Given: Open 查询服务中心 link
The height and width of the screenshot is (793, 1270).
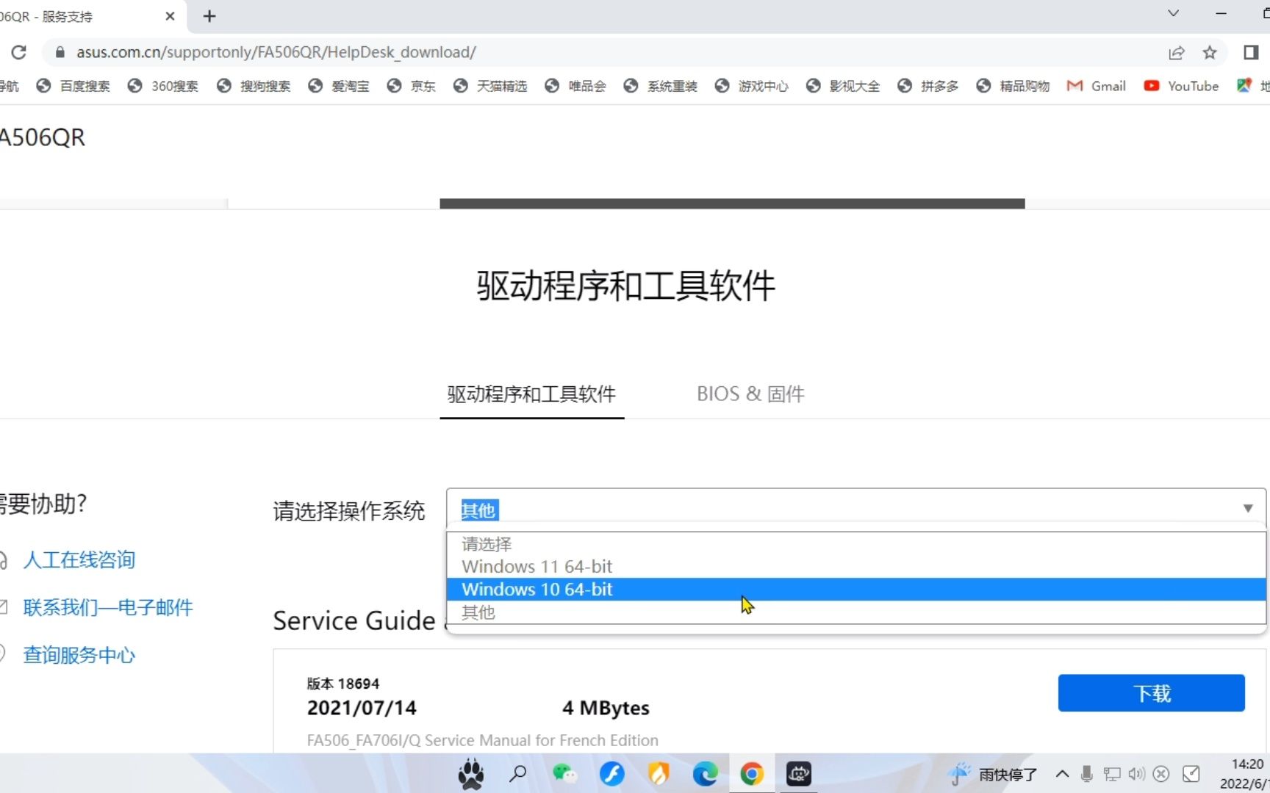Looking at the screenshot, I should point(79,655).
